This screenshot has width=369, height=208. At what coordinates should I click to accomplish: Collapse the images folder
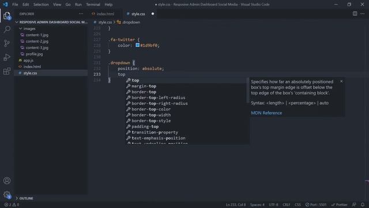tap(29, 28)
